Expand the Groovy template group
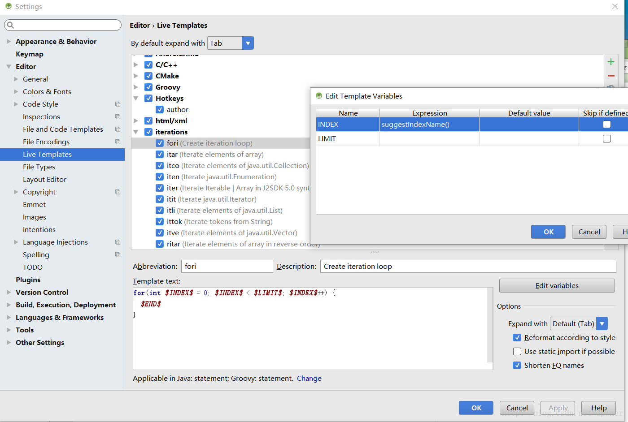Screen dimensions: 628x422 136,87
